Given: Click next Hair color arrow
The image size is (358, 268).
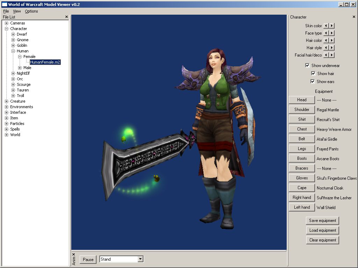Looking at the screenshot, I should 332,40.
